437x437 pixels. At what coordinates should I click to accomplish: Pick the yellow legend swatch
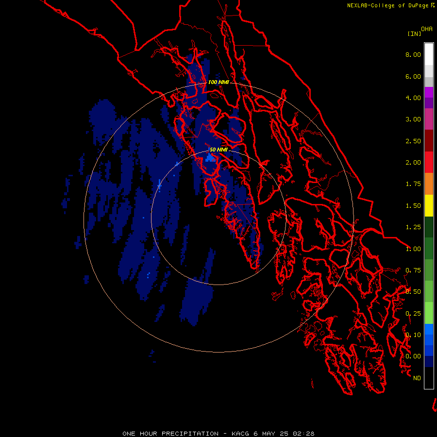429,205
